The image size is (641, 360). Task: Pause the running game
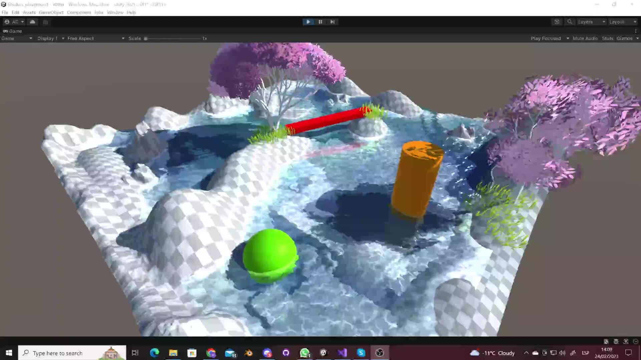tap(320, 22)
